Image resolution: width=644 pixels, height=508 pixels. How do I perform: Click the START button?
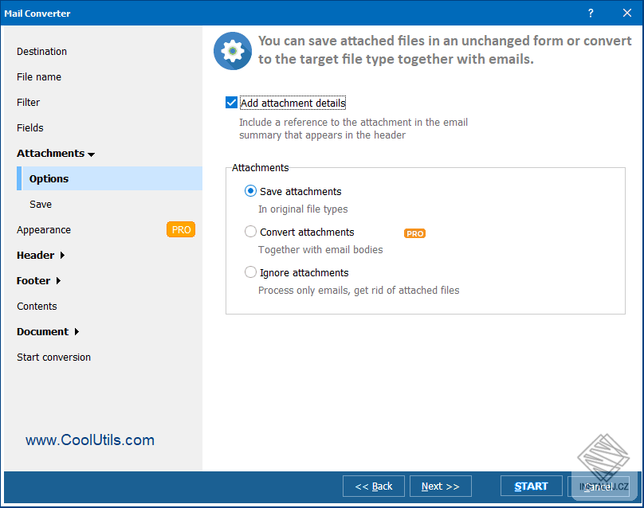[531, 487]
